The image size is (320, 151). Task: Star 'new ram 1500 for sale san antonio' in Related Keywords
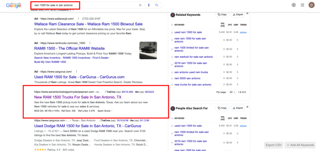tap(172, 40)
